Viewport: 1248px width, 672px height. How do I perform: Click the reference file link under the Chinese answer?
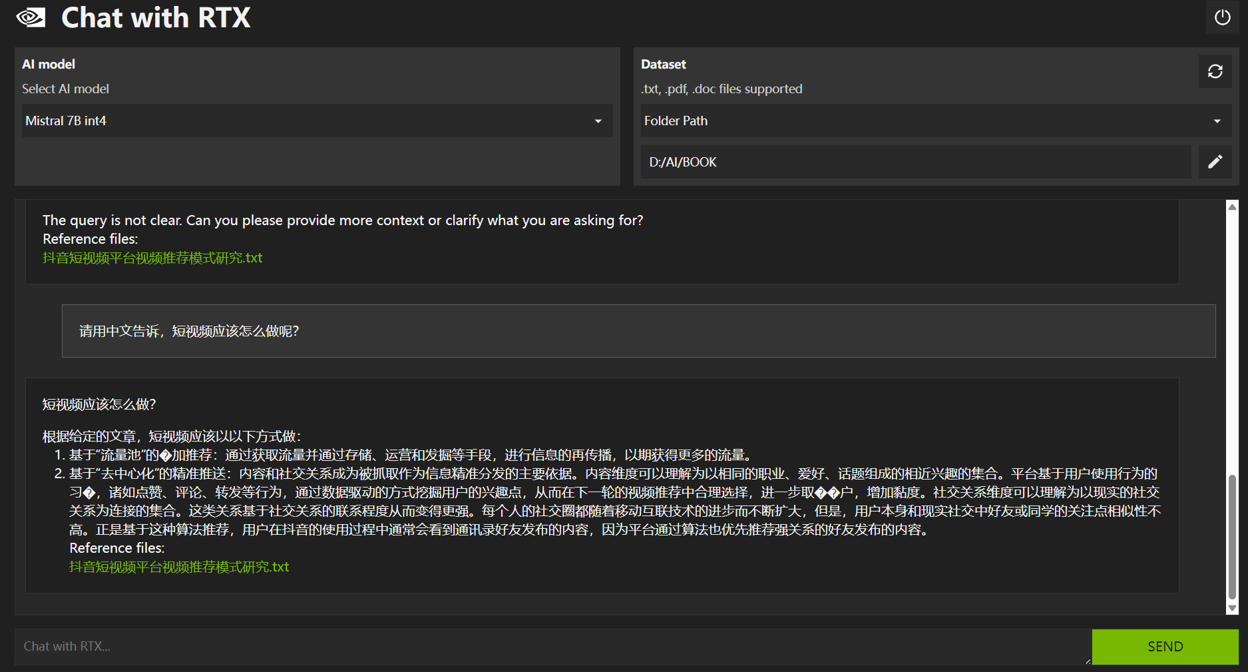[x=179, y=567]
